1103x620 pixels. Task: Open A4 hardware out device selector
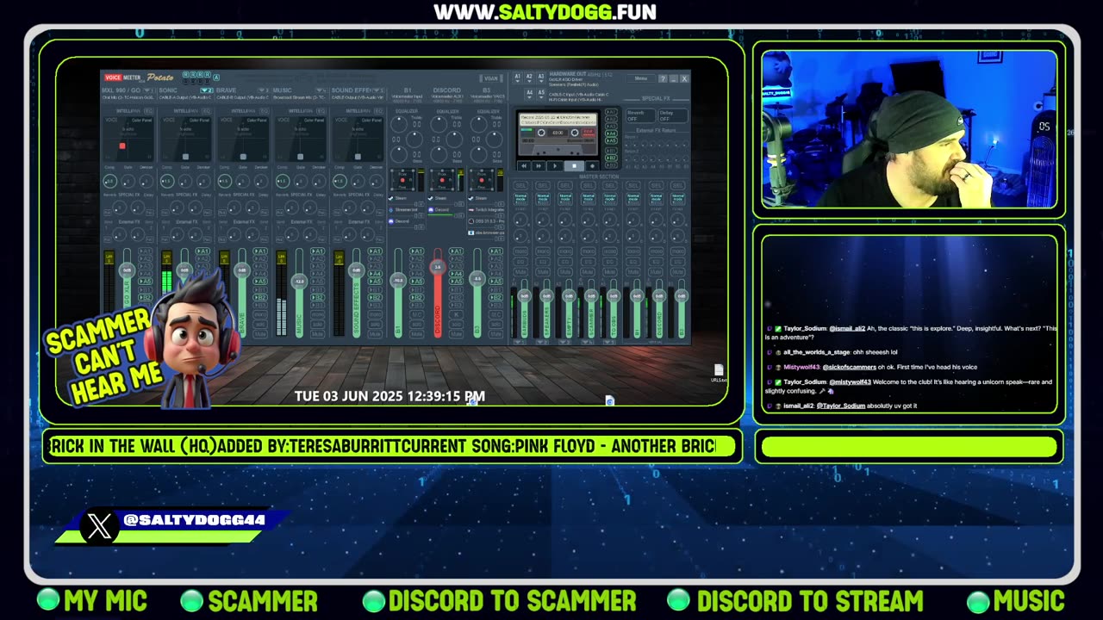click(x=529, y=95)
